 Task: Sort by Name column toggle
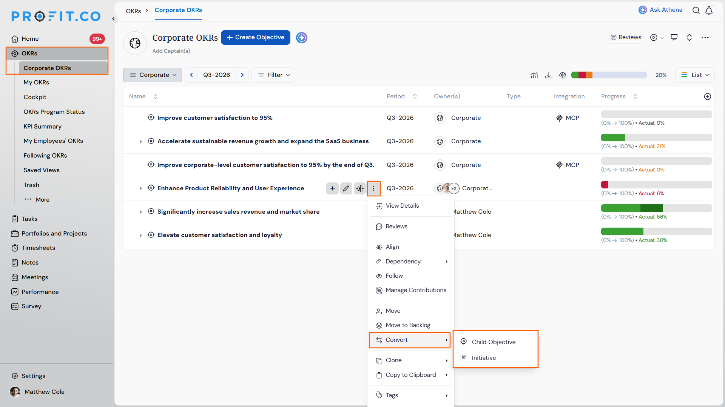(155, 96)
